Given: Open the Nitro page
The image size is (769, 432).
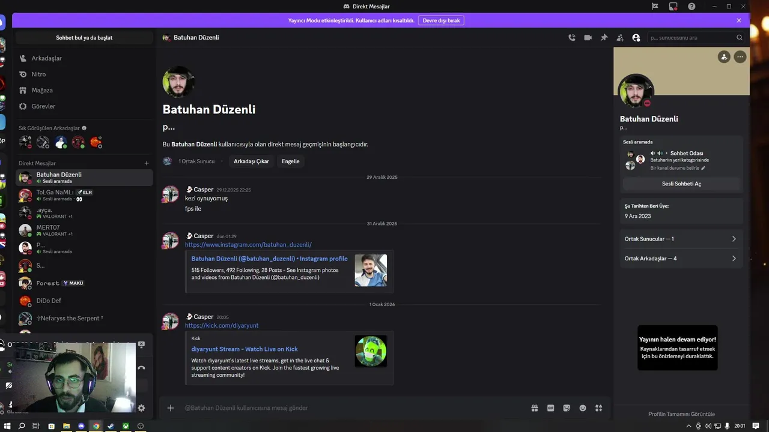Looking at the screenshot, I should tap(84, 74).
